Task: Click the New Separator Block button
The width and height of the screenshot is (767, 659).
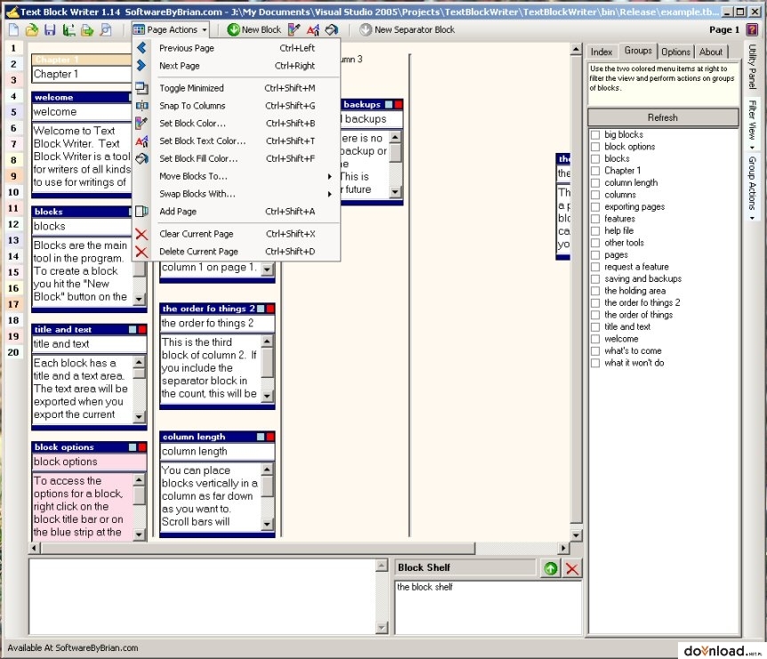Action: 407,30
